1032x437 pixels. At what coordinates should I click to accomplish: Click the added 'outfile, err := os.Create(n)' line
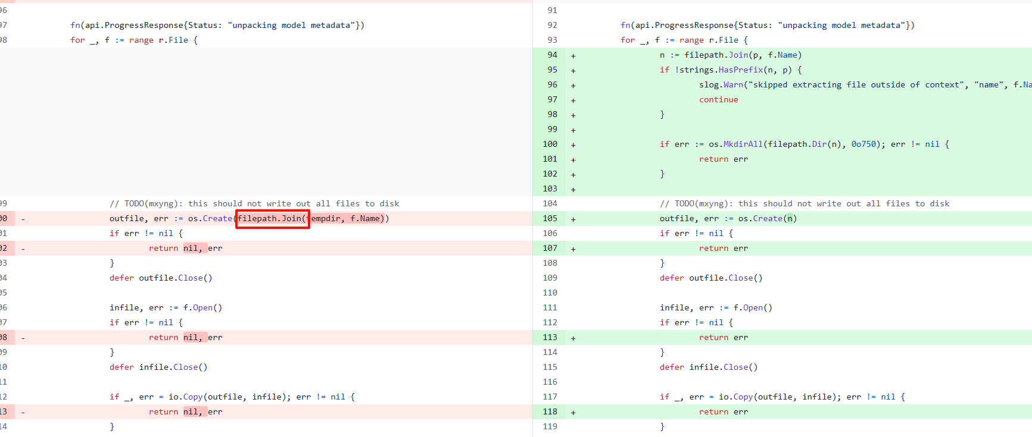point(728,218)
